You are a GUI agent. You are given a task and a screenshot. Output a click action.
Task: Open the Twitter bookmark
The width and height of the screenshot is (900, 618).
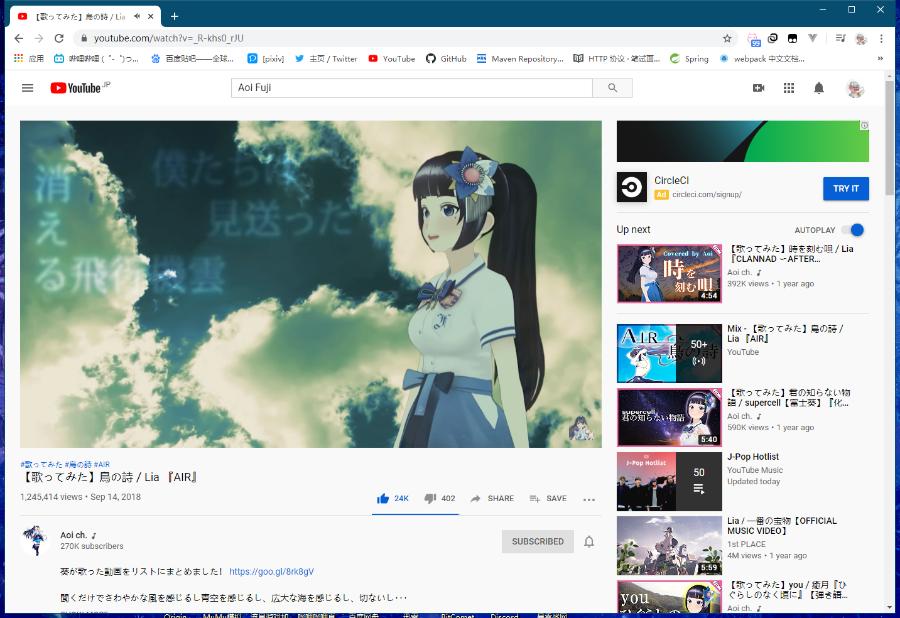[x=326, y=58]
